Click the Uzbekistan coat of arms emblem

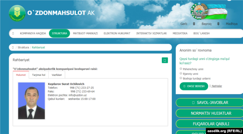199,12
